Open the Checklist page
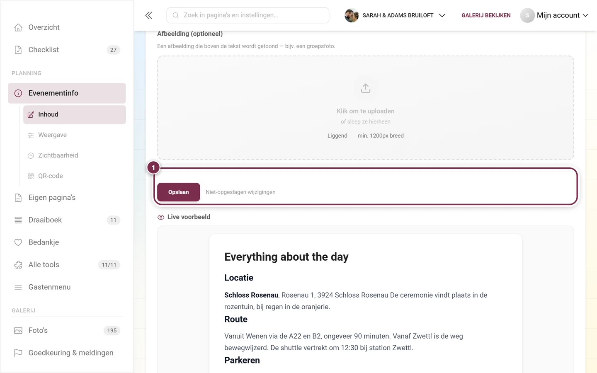 pos(67,50)
